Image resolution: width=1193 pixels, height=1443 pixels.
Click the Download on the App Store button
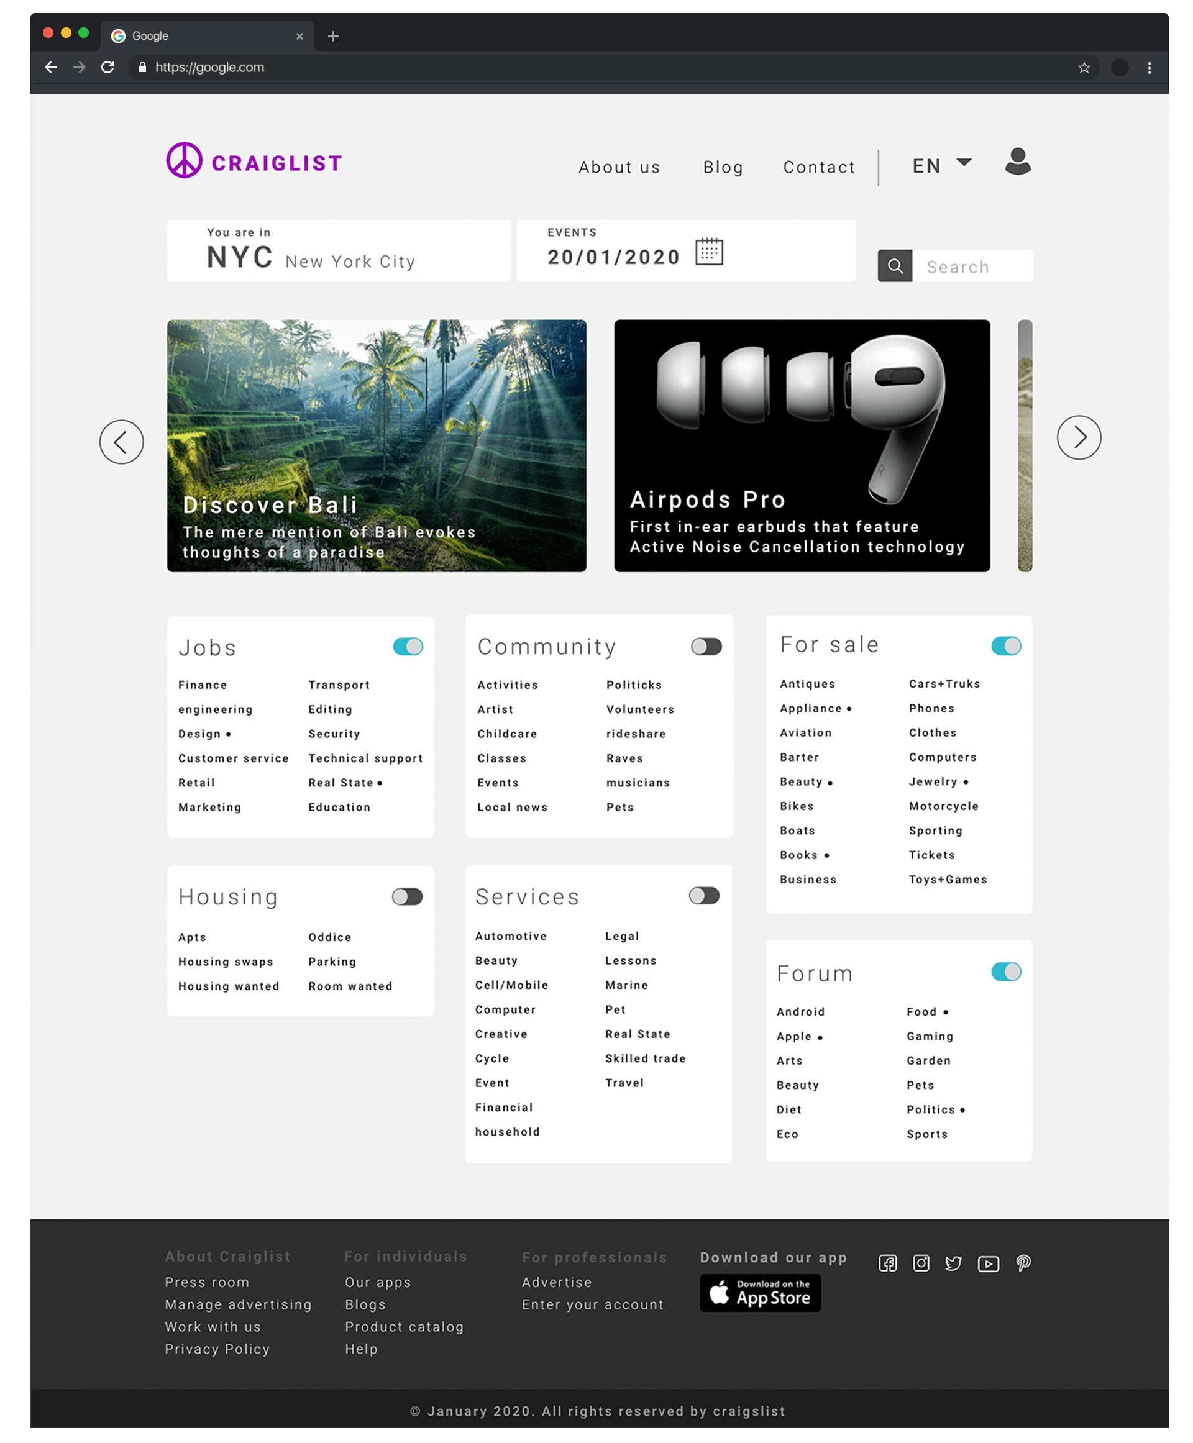pyautogui.click(x=760, y=1293)
